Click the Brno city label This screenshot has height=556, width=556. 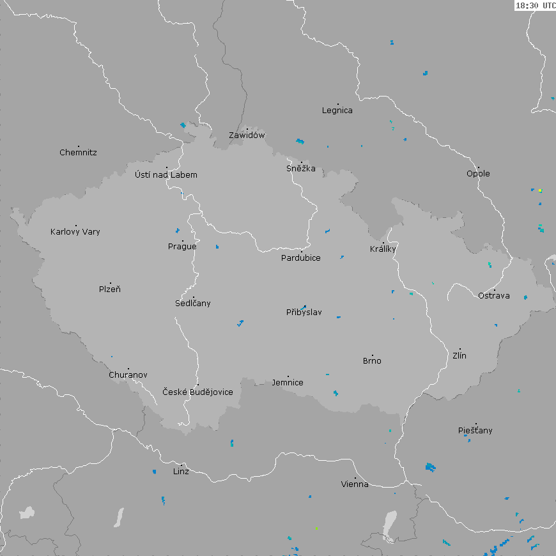(x=372, y=361)
